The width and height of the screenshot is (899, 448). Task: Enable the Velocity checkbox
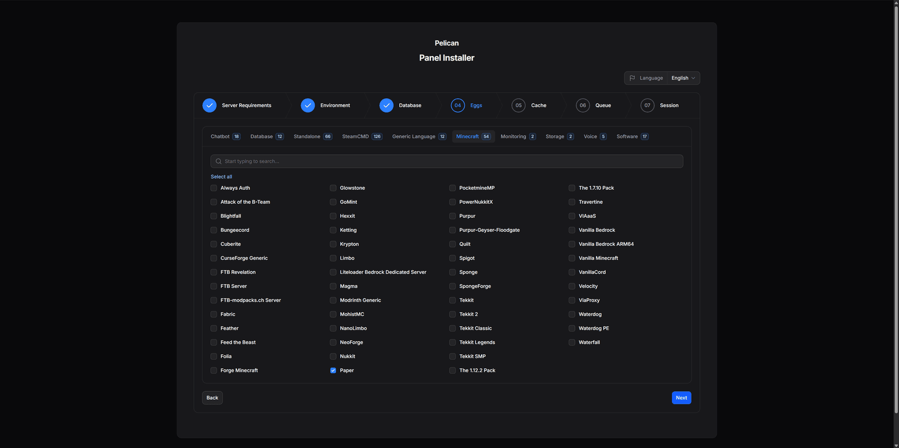click(572, 286)
